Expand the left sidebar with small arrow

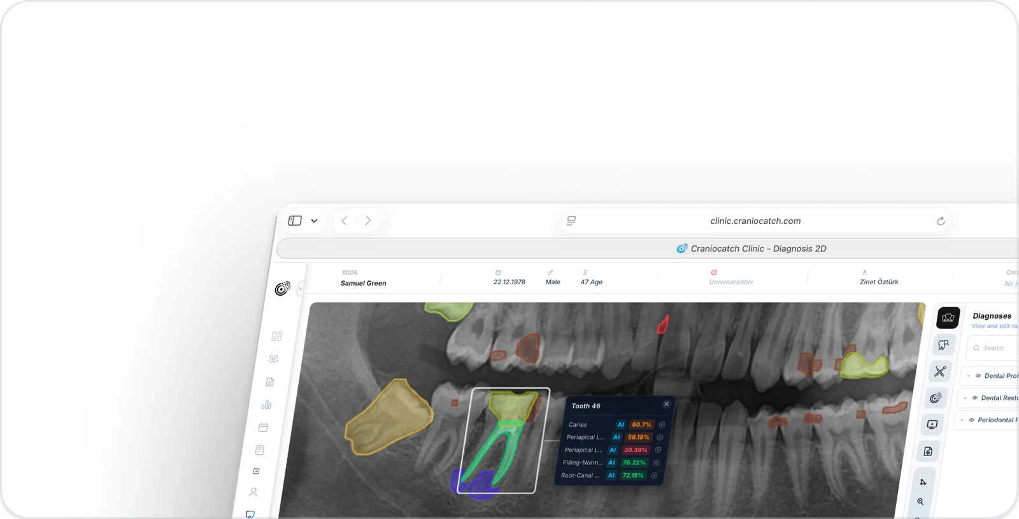coord(300,289)
